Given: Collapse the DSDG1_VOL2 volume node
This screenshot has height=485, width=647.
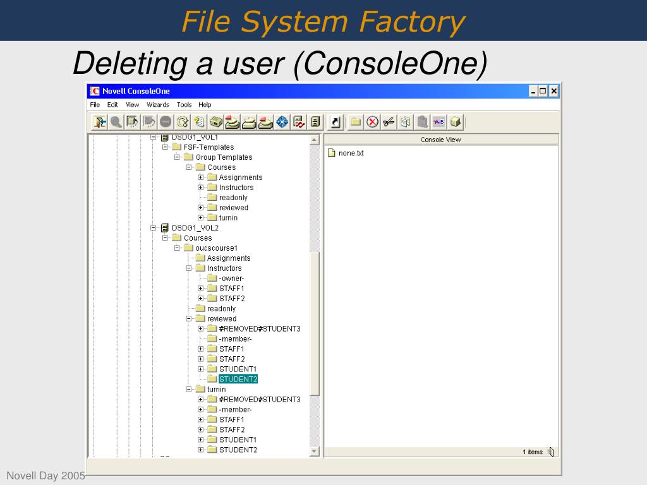Looking at the screenshot, I should [x=153, y=227].
